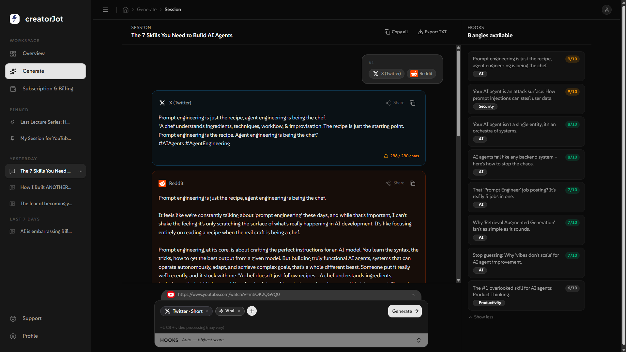Image resolution: width=626 pixels, height=352 pixels.
Task: Open the Generate sidebar item
Action: click(46, 71)
